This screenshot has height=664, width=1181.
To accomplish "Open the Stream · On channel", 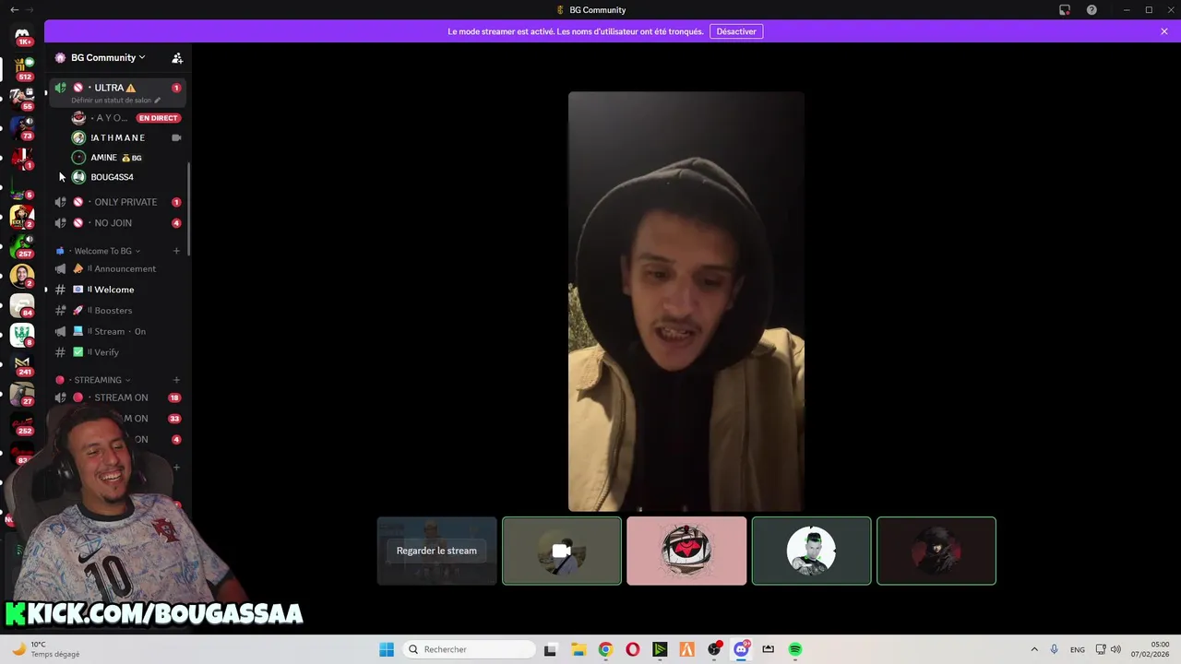I will [x=118, y=331].
